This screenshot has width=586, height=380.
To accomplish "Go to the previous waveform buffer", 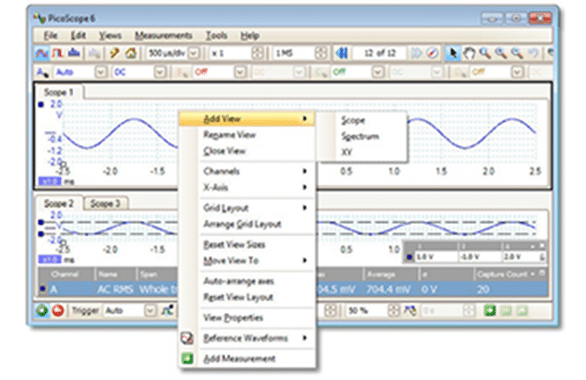I will [341, 53].
